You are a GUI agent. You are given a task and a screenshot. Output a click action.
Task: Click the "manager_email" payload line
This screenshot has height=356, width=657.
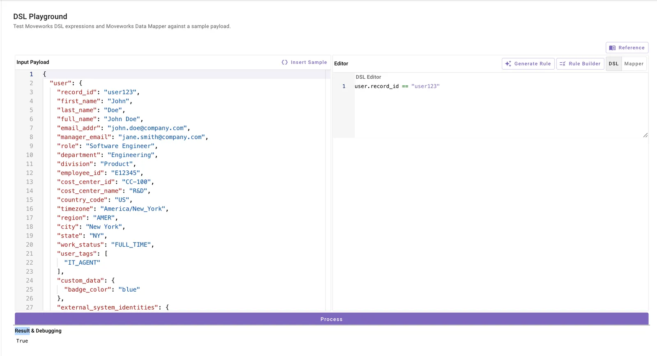(132, 137)
